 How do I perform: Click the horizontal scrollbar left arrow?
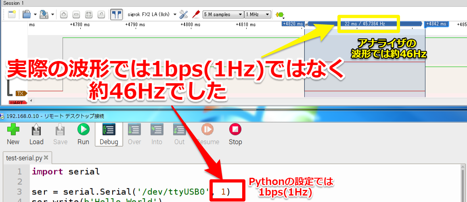tap(30, 101)
